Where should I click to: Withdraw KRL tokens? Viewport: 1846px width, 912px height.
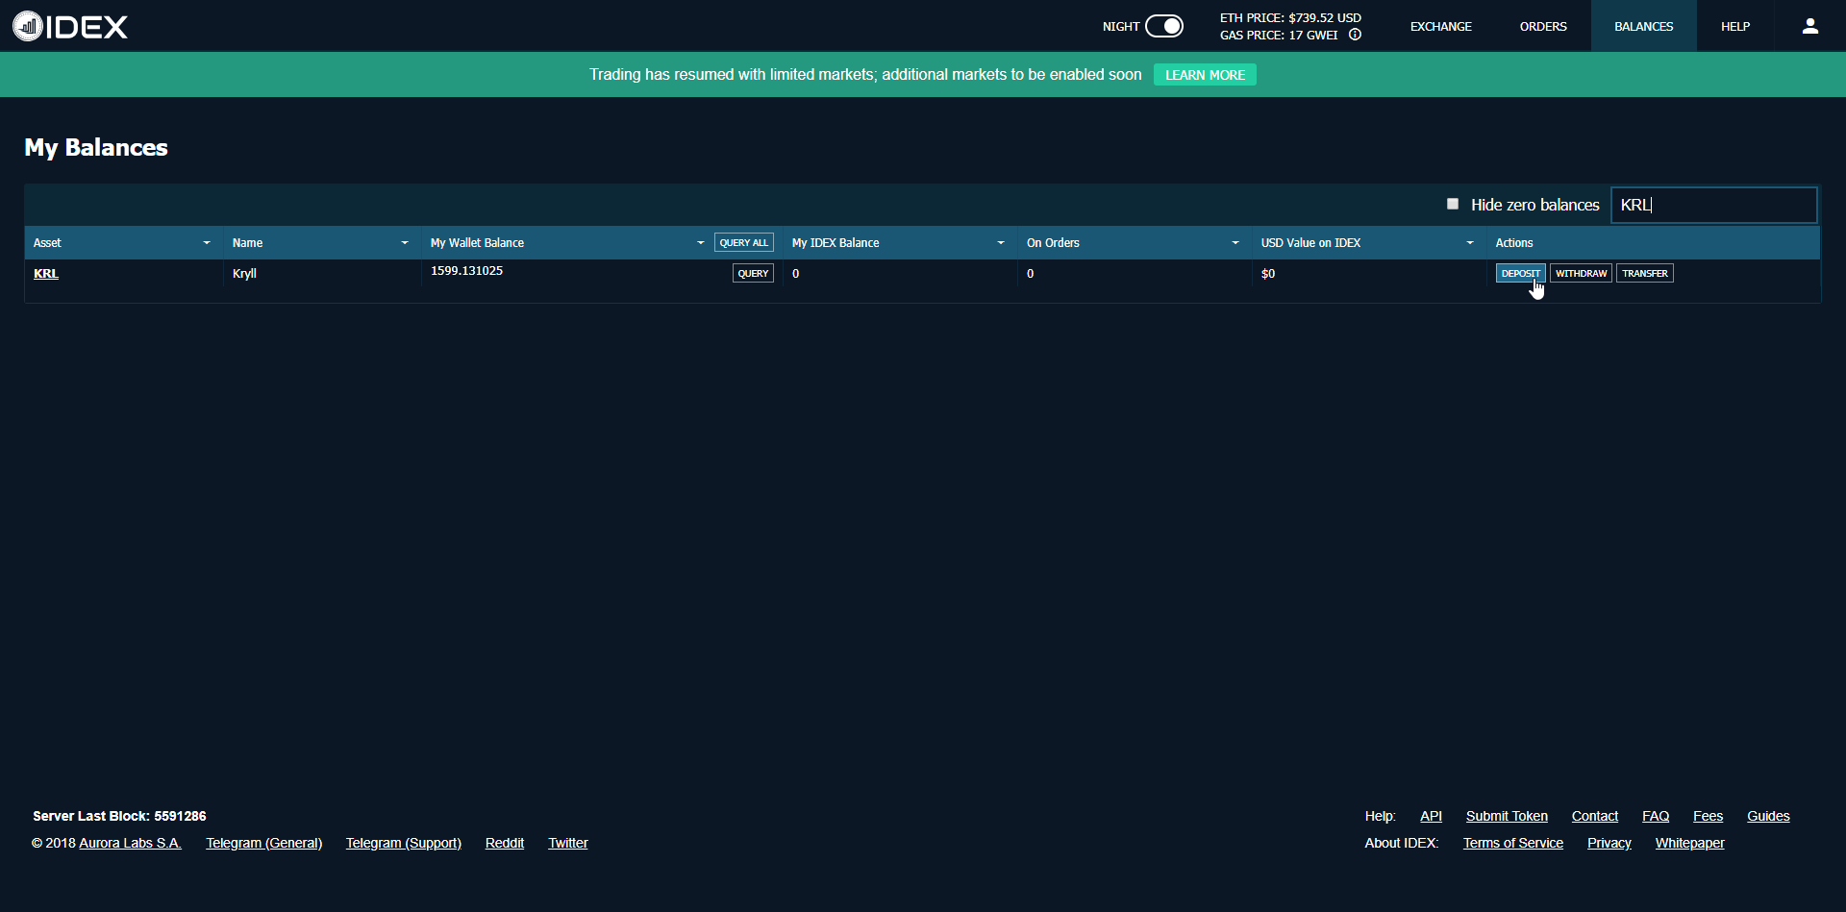tap(1581, 274)
